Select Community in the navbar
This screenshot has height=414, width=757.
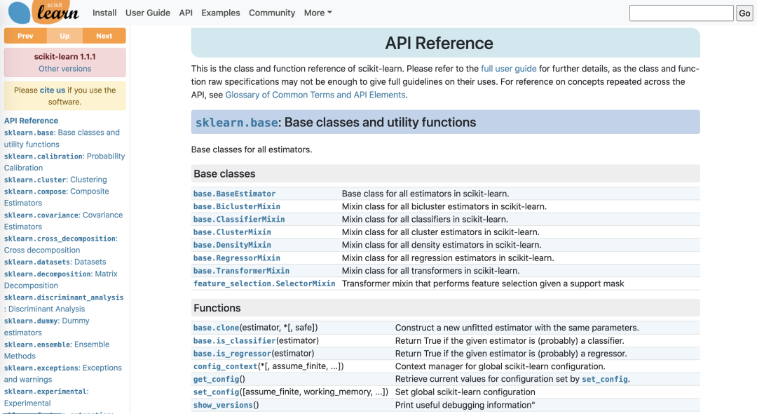click(x=272, y=13)
